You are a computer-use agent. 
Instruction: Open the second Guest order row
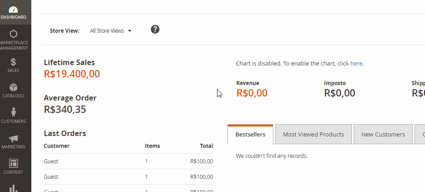(128, 177)
